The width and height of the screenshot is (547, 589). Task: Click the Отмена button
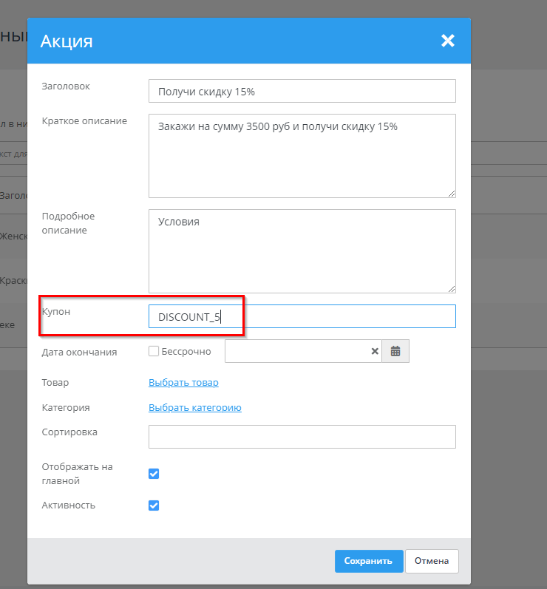click(x=432, y=561)
